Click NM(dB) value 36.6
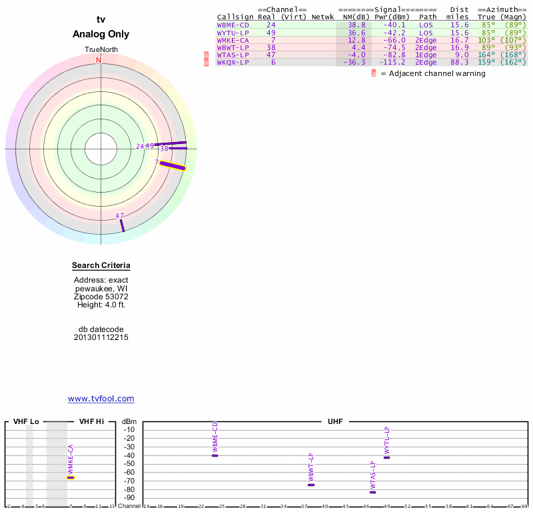This screenshot has width=533, height=512. pyautogui.click(x=356, y=33)
